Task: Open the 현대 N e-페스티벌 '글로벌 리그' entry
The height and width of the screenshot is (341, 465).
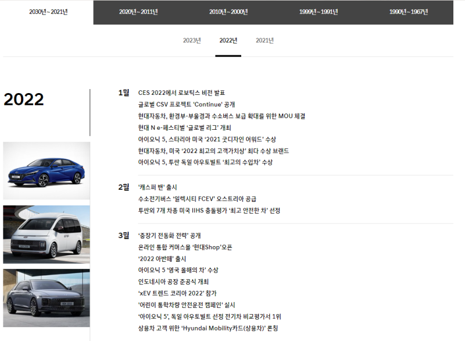Action: point(184,127)
